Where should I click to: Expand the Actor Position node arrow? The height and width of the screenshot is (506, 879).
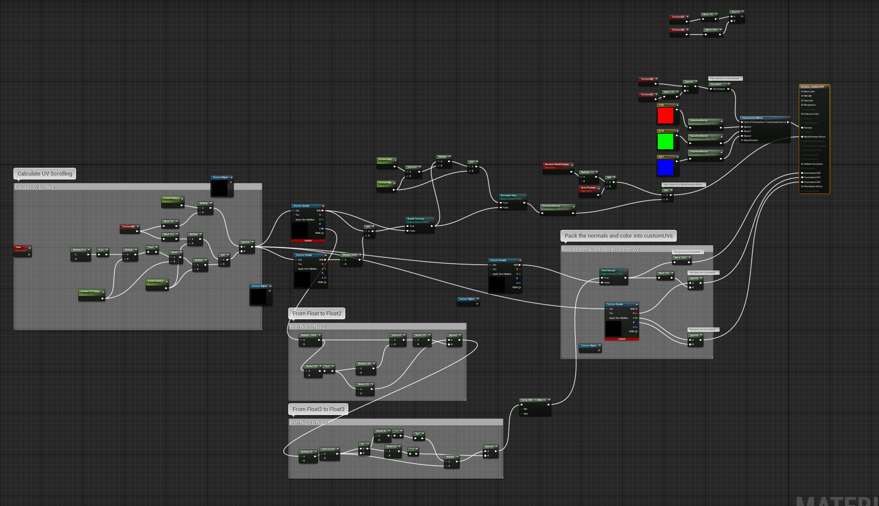[x=599, y=188]
